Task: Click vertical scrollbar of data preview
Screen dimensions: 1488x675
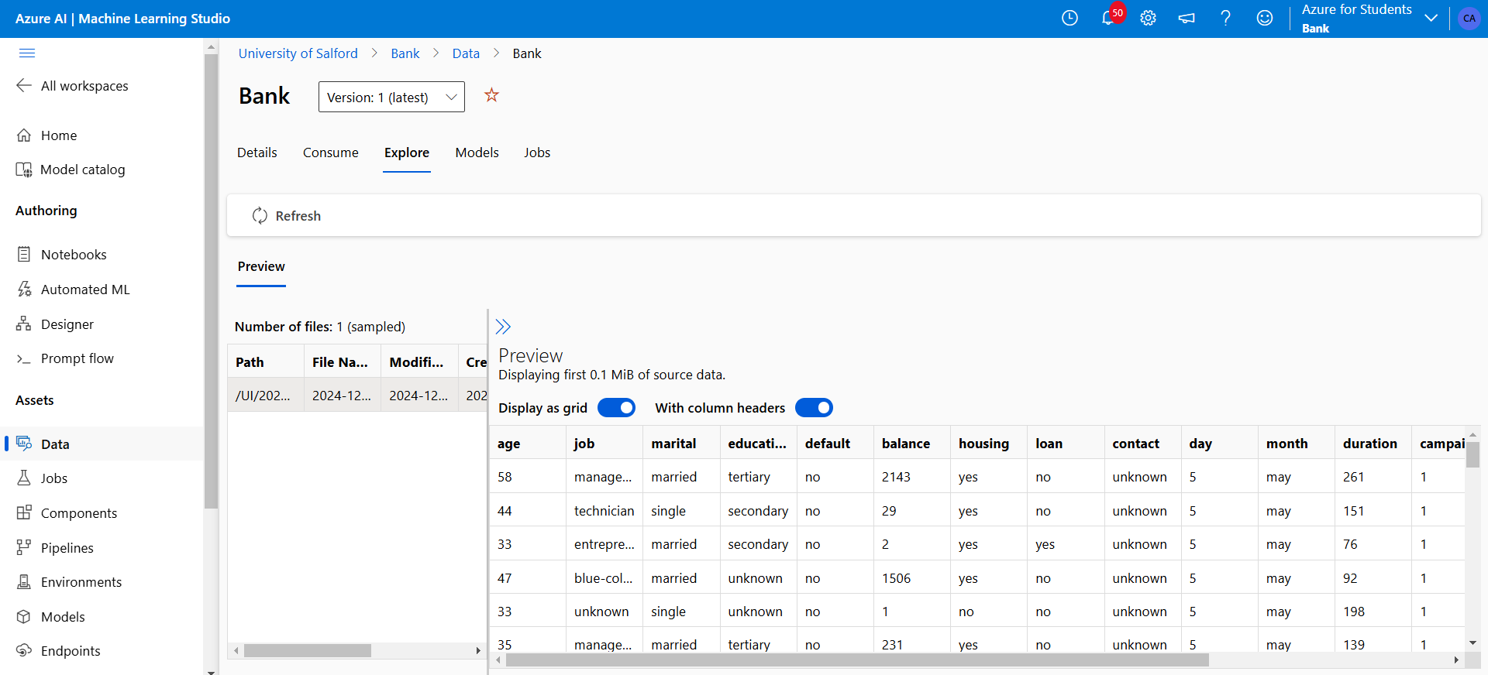Action: 1472,454
